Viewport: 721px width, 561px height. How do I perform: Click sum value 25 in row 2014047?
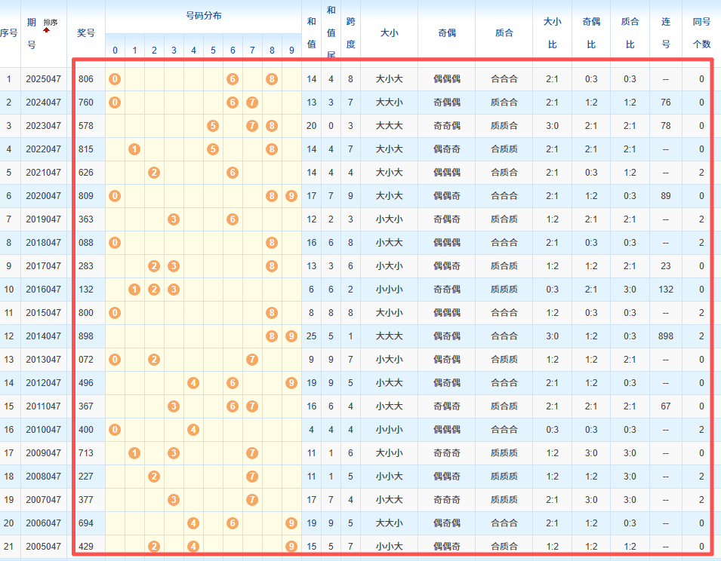point(311,336)
